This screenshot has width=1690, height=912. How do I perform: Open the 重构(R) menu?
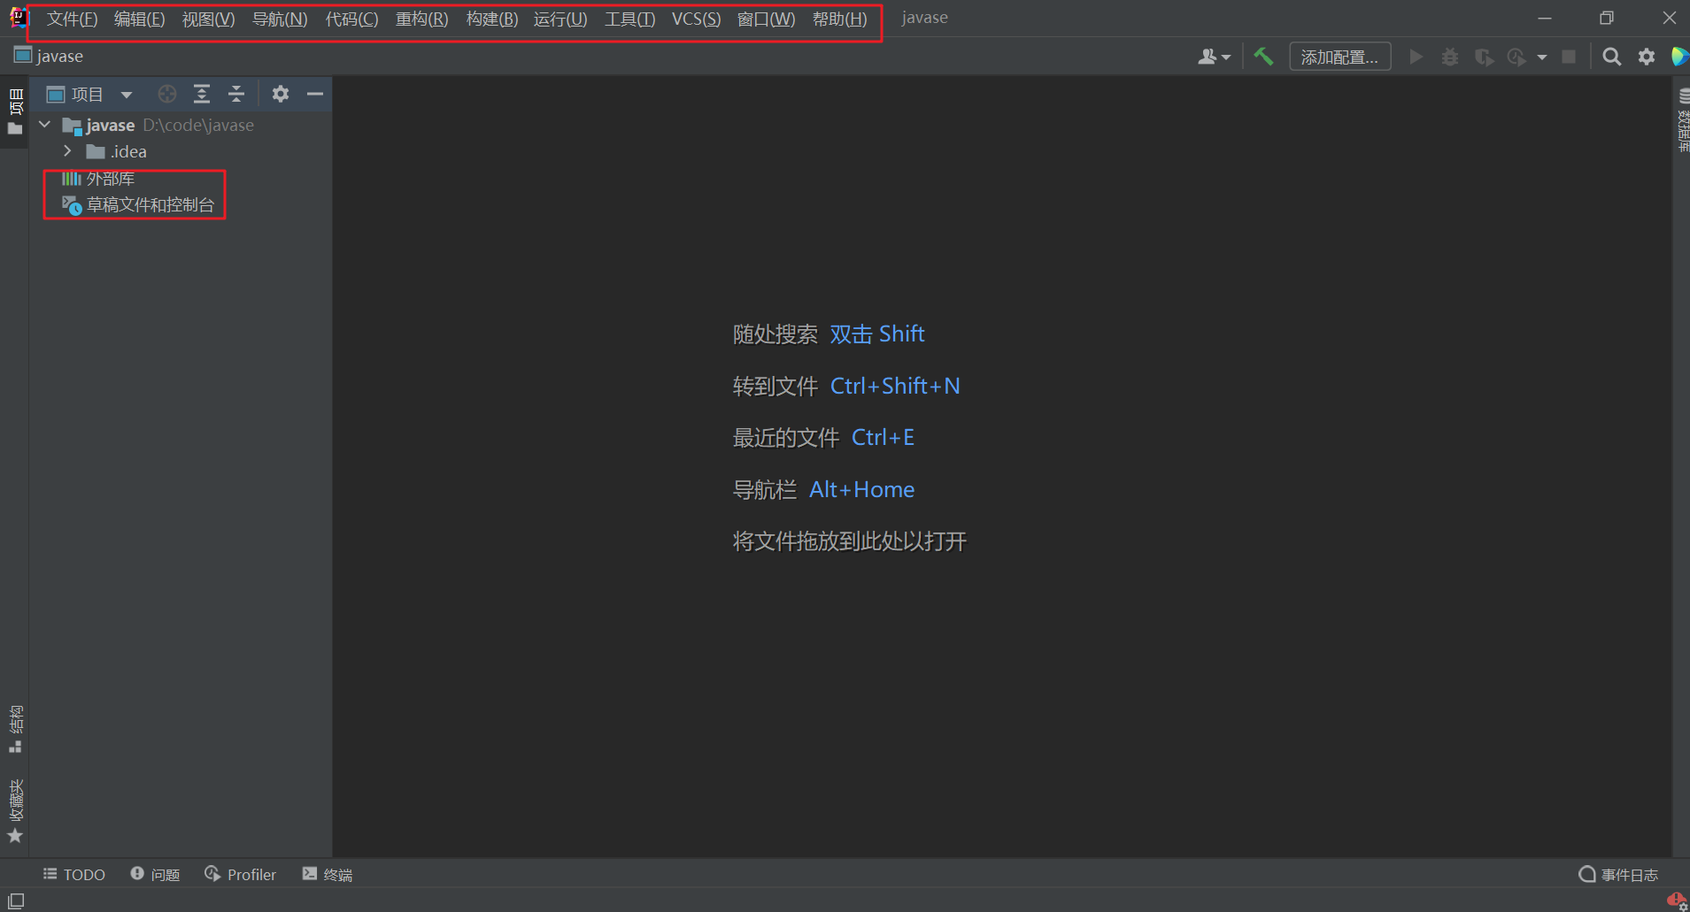click(x=421, y=19)
